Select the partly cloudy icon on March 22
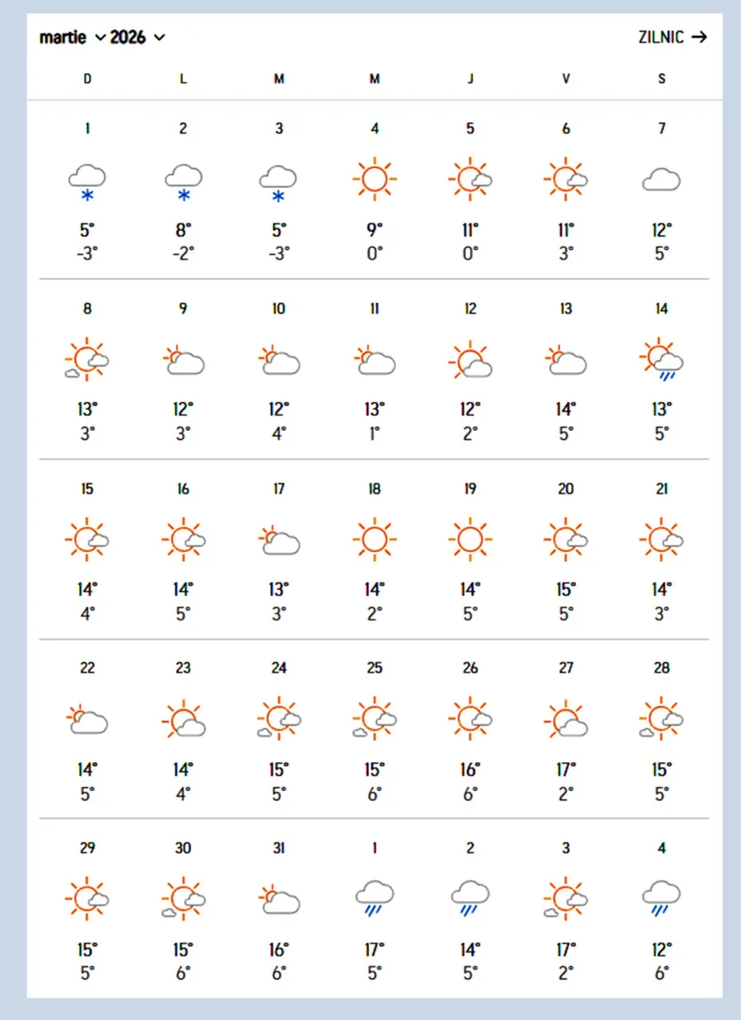Screen dimensions: 741x1020 point(87,720)
